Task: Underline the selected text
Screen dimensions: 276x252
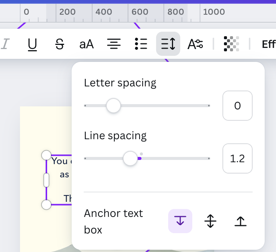Action: tap(32, 44)
